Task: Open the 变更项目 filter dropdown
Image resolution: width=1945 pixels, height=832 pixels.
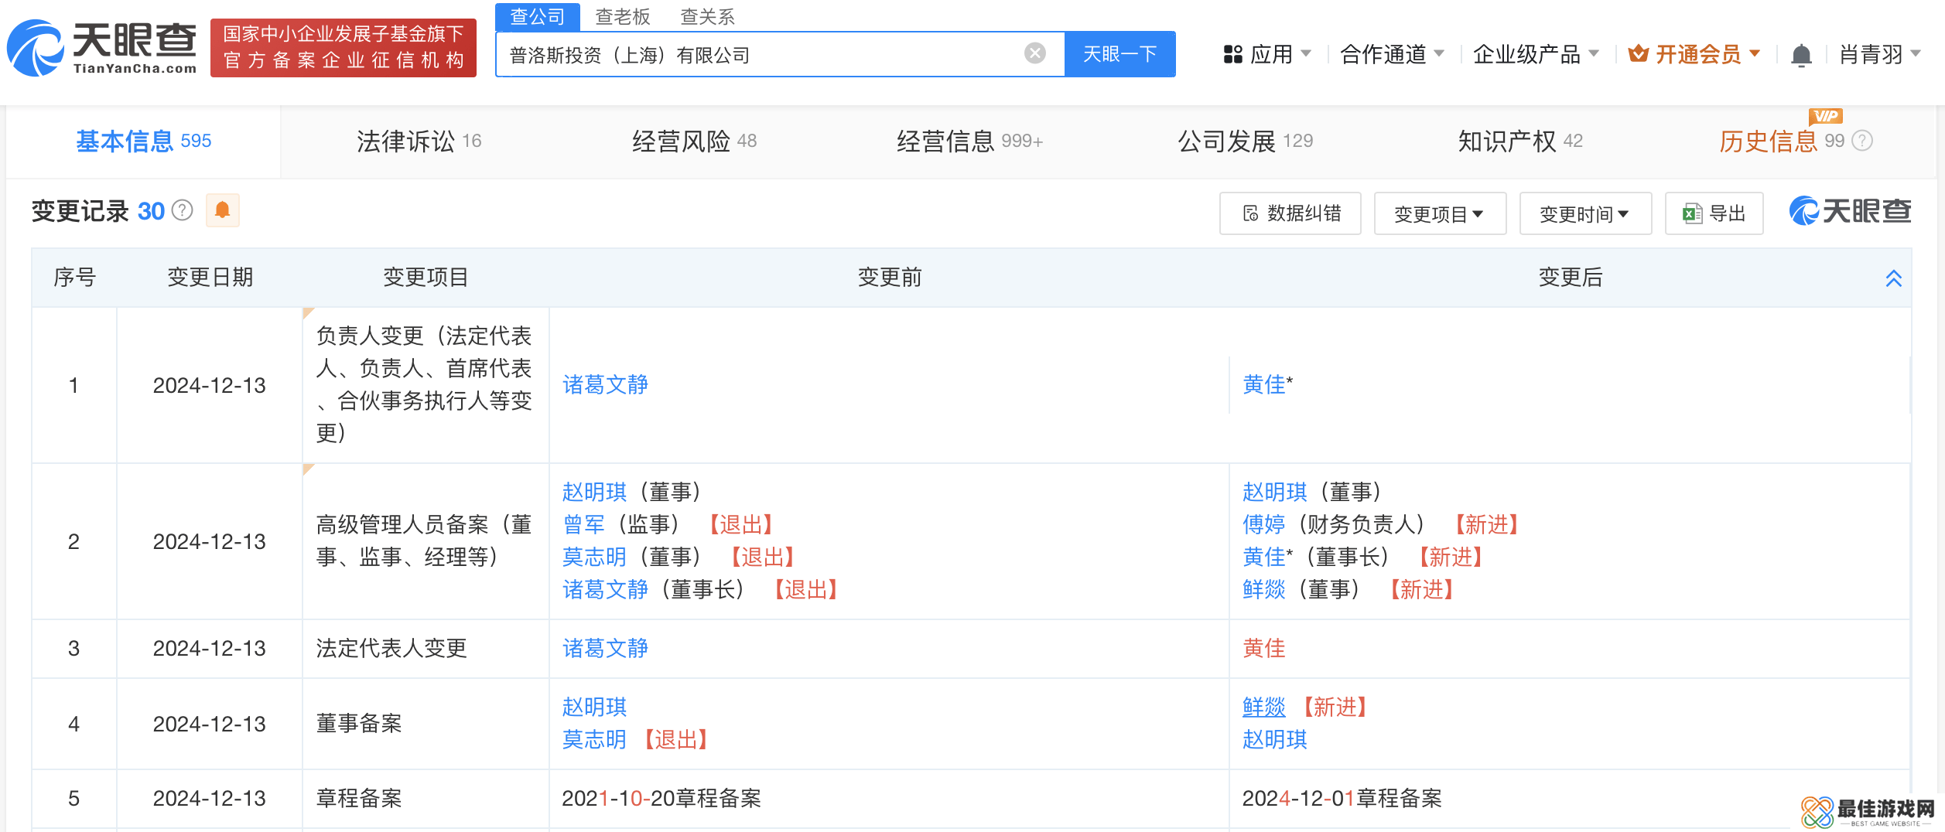Action: (x=1439, y=213)
